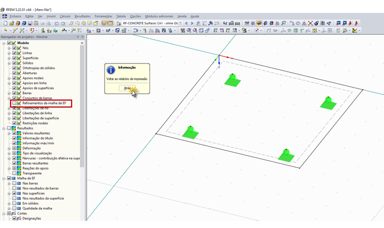Toggle the Malha de EF checkbox
The image size is (384, 228).
(x=9, y=179)
